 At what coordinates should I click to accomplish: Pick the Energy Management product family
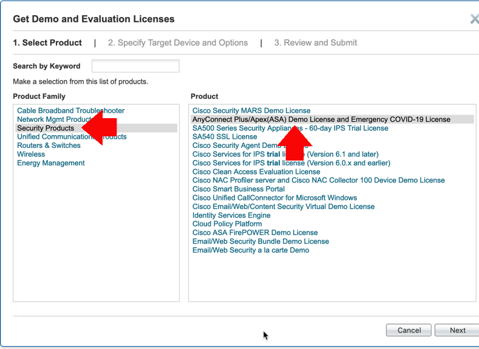click(x=51, y=163)
